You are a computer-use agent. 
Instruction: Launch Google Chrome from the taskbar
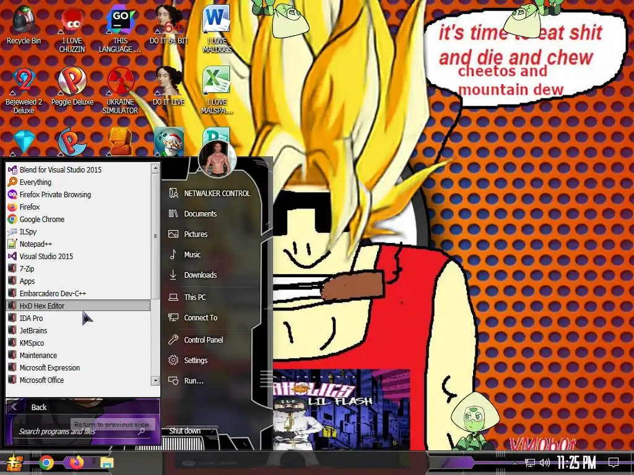click(x=46, y=463)
